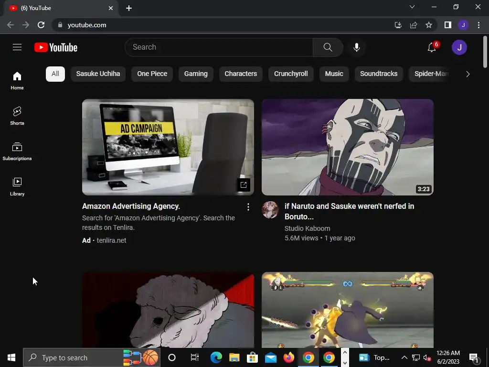Open the Chrome profile J avatar

463,25
